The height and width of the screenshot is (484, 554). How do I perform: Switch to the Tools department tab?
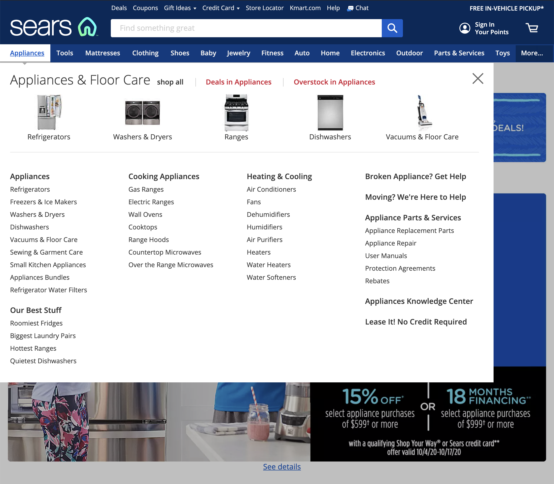[x=65, y=53]
